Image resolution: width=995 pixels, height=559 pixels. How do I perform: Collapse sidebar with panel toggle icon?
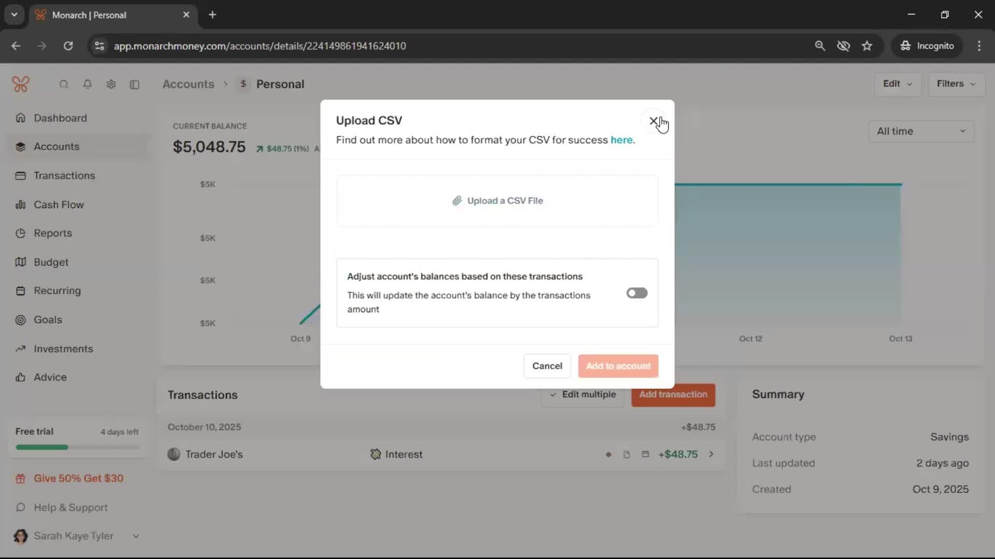[135, 84]
